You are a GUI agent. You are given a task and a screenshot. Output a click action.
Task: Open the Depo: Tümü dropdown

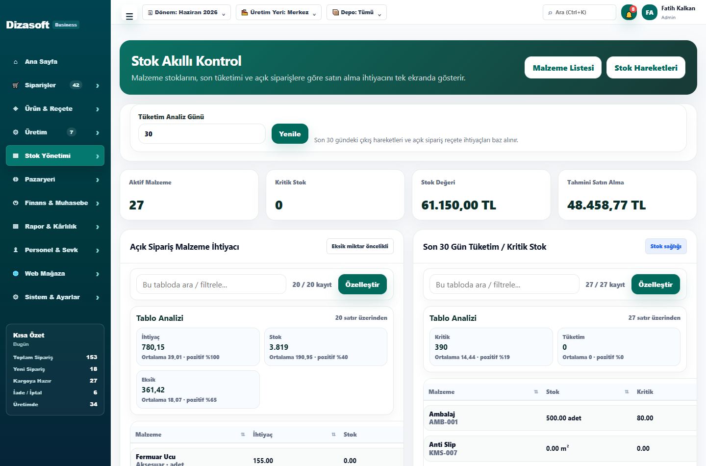(x=356, y=12)
